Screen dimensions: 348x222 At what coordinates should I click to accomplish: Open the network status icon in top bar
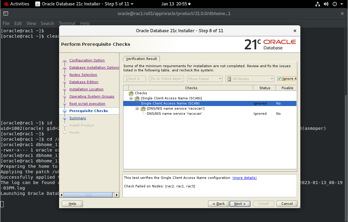pyautogui.click(x=318, y=4)
